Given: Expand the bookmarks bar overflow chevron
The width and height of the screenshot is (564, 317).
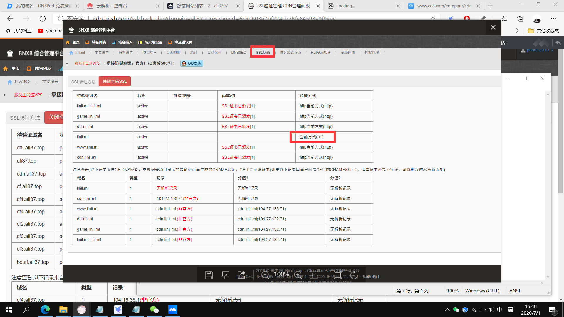Looking at the screenshot, I should [x=517, y=31].
